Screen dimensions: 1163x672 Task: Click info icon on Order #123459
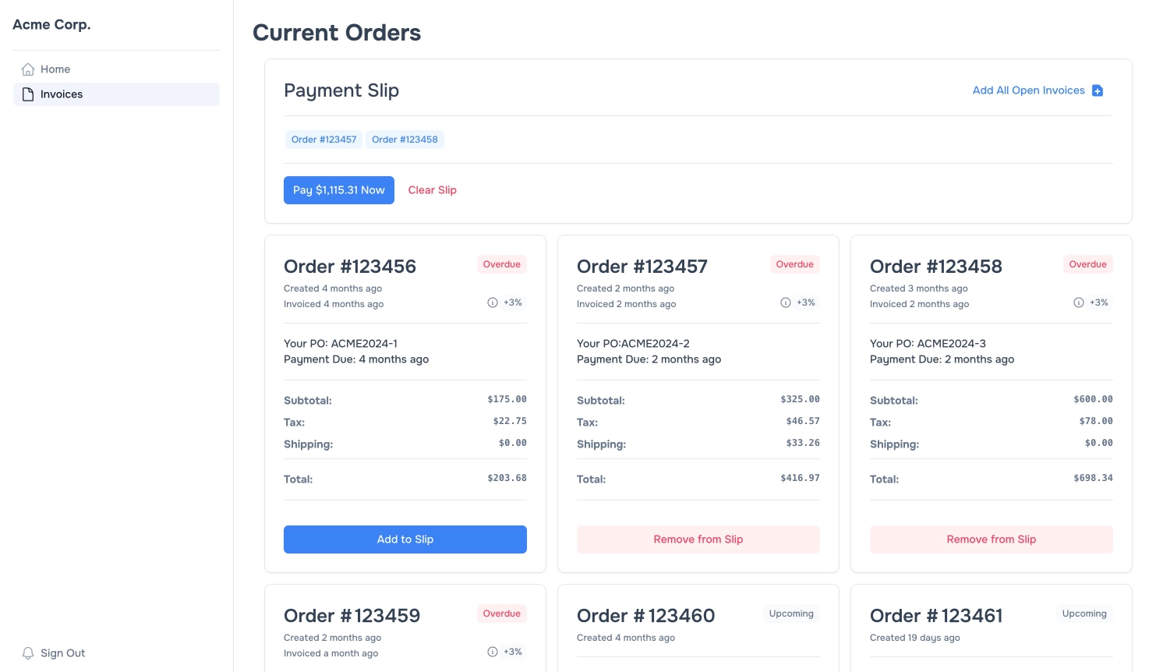click(493, 652)
